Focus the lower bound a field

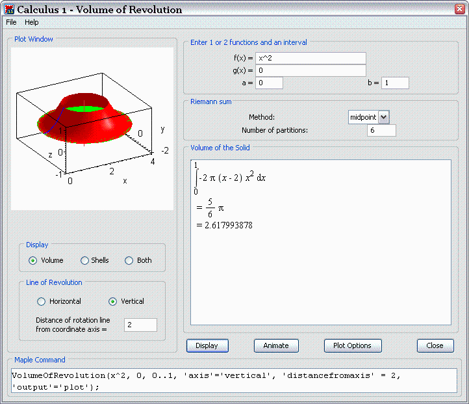(x=269, y=83)
